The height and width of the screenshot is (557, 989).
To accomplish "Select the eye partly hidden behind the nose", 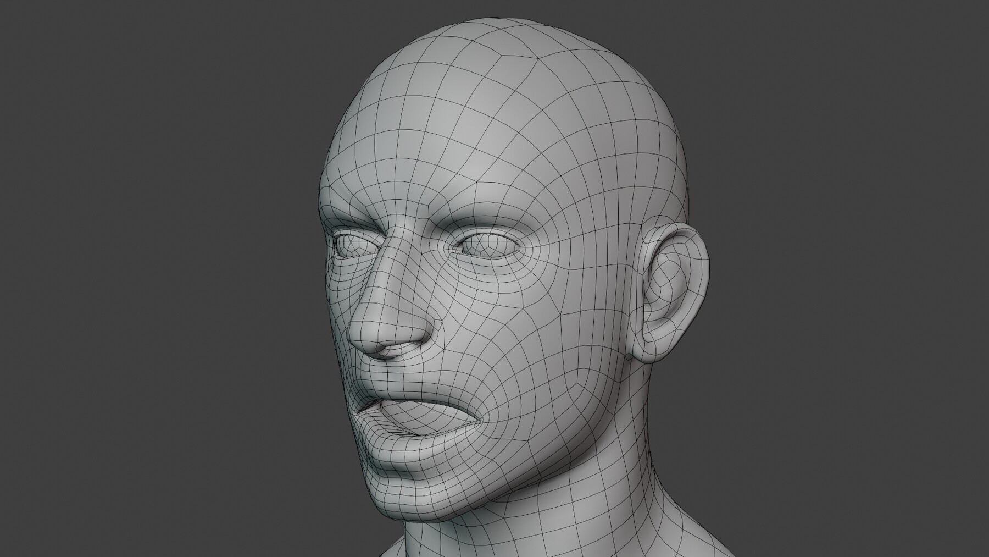I will pos(355,245).
